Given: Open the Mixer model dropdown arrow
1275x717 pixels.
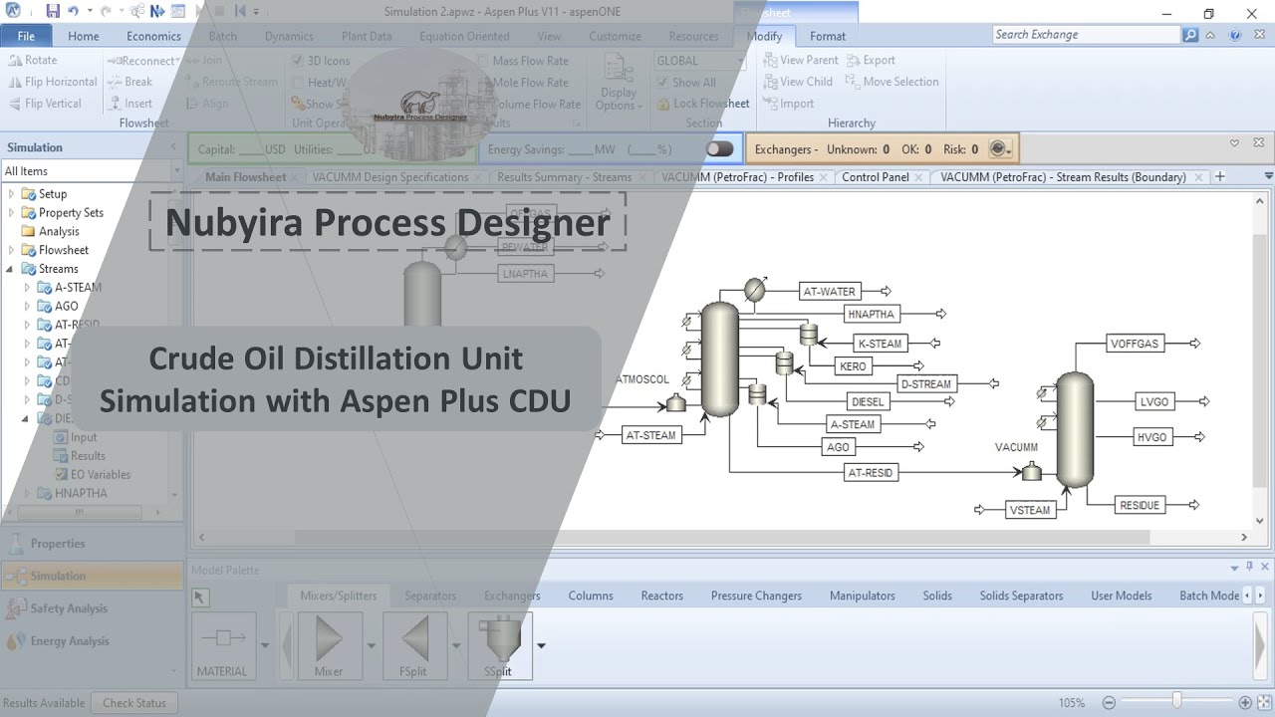Looking at the screenshot, I should point(371,645).
